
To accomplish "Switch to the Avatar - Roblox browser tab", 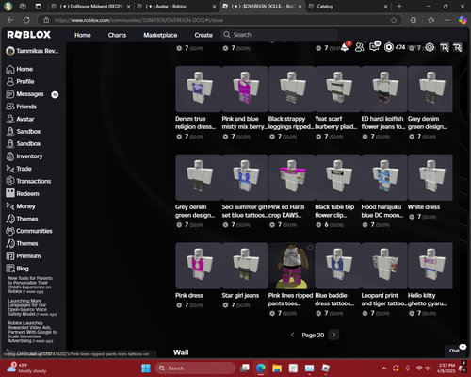I will click(176, 7).
